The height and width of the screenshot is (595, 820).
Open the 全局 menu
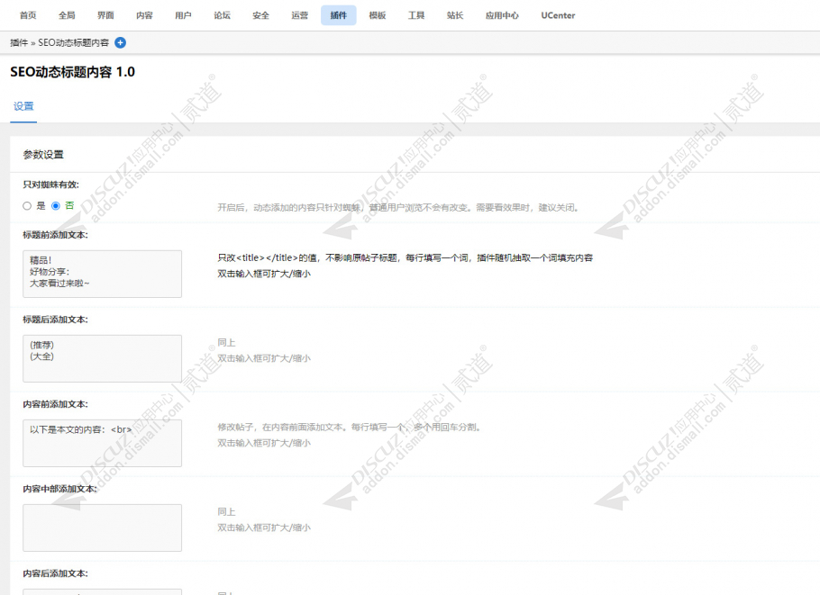67,15
